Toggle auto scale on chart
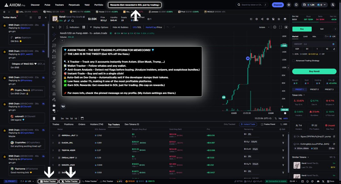This screenshot has height=184, width=341. click(286, 118)
